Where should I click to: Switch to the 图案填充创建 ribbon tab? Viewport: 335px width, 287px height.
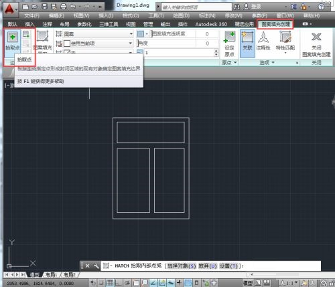tap(275, 24)
